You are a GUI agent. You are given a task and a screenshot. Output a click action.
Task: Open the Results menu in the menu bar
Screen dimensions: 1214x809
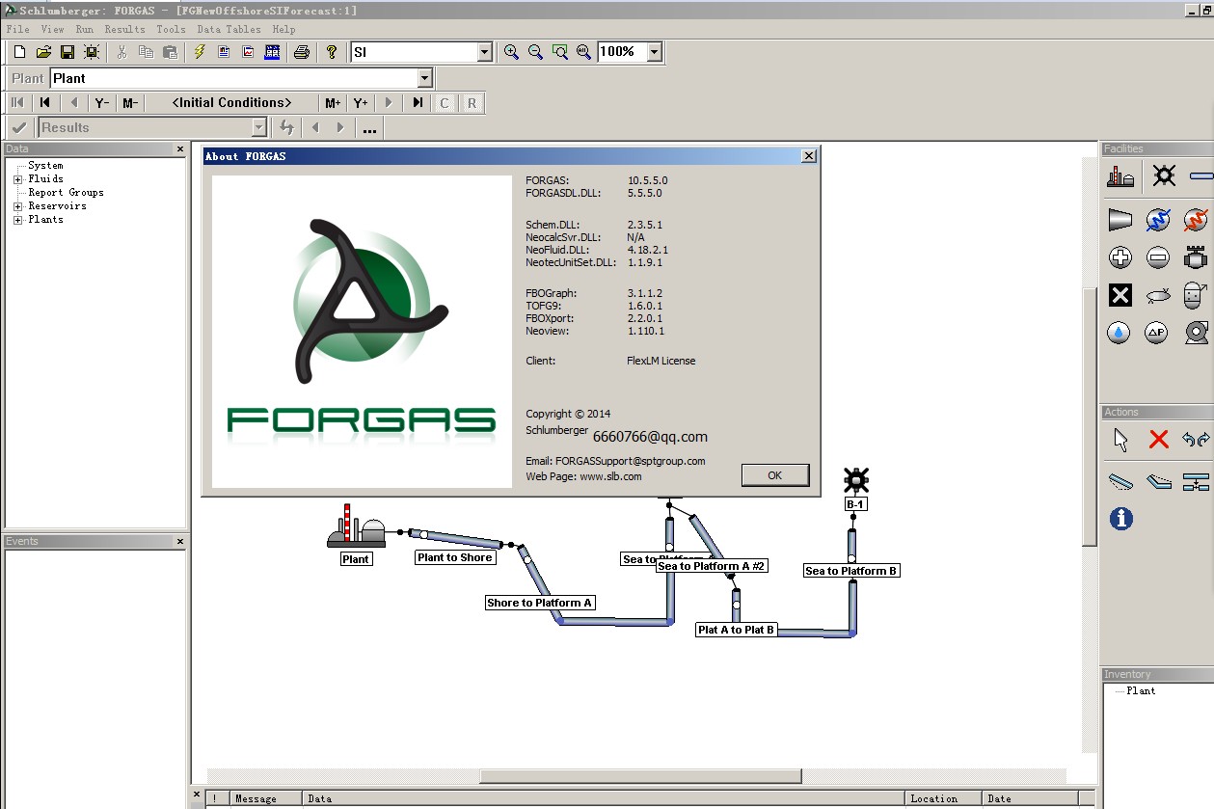click(124, 29)
